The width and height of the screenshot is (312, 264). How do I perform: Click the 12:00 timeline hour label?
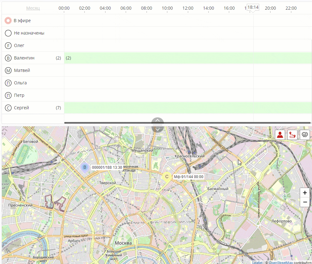pyautogui.click(x=188, y=8)
